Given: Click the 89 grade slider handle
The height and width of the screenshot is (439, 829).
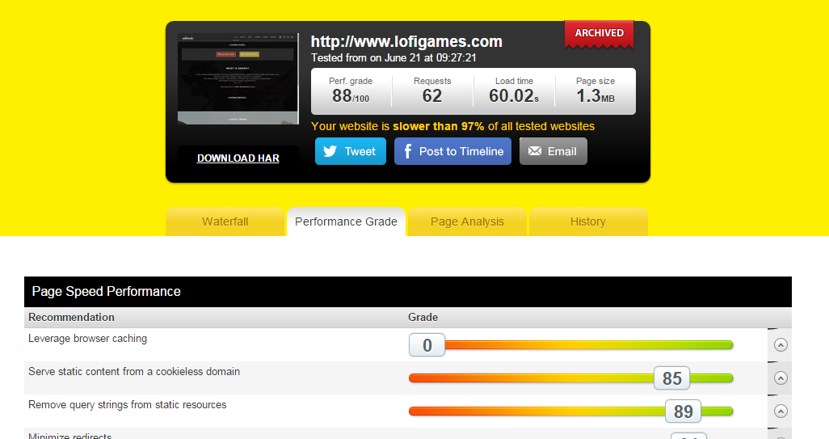Looking at the screenshot, I should 683,411.
